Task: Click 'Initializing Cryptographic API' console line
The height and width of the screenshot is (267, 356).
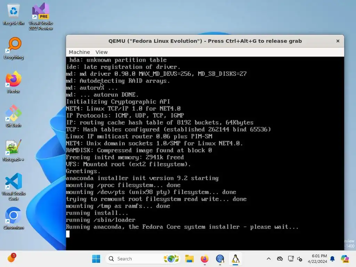Action: (x=118, y=102)
